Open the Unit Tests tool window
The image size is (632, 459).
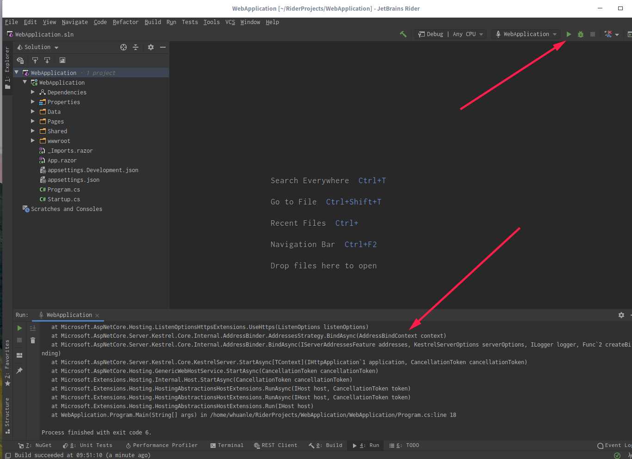point(87,446)
